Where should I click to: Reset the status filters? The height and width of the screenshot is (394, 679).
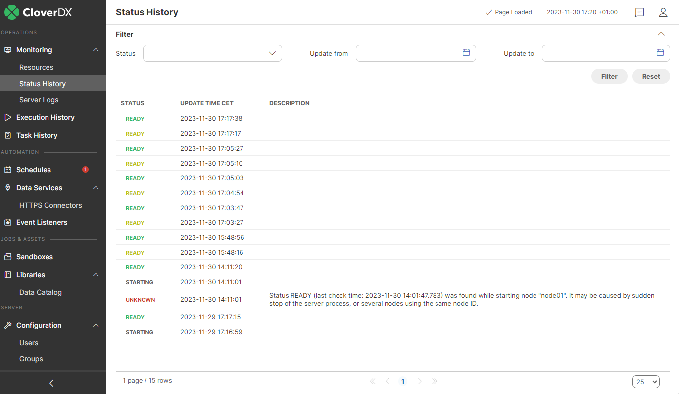point(651,76)
